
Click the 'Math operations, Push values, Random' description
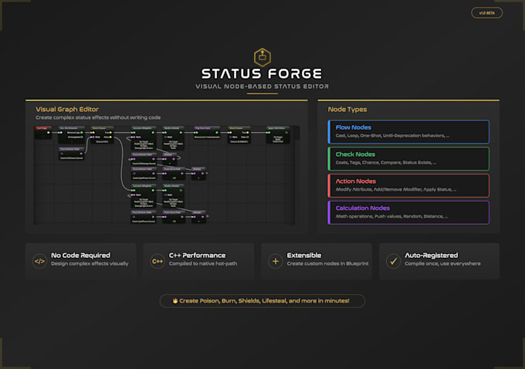pyautogui.click(x=391, y=216)
